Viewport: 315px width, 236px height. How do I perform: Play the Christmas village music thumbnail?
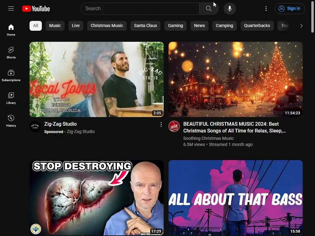(235, 79)
